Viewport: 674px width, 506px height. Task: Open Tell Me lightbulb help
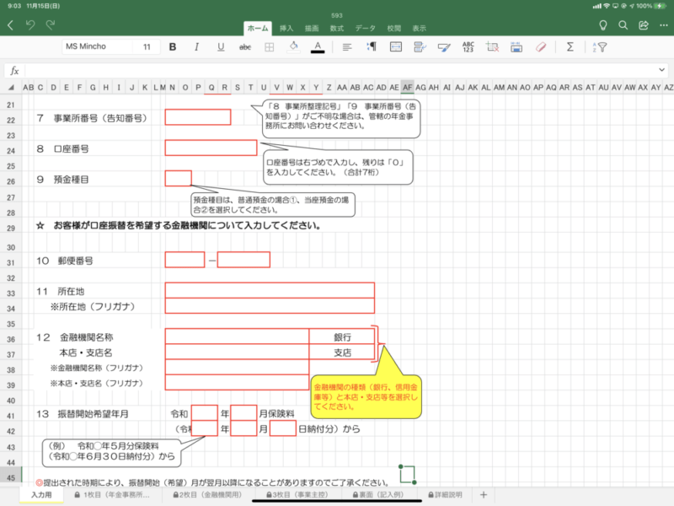(x=603, y=25)
